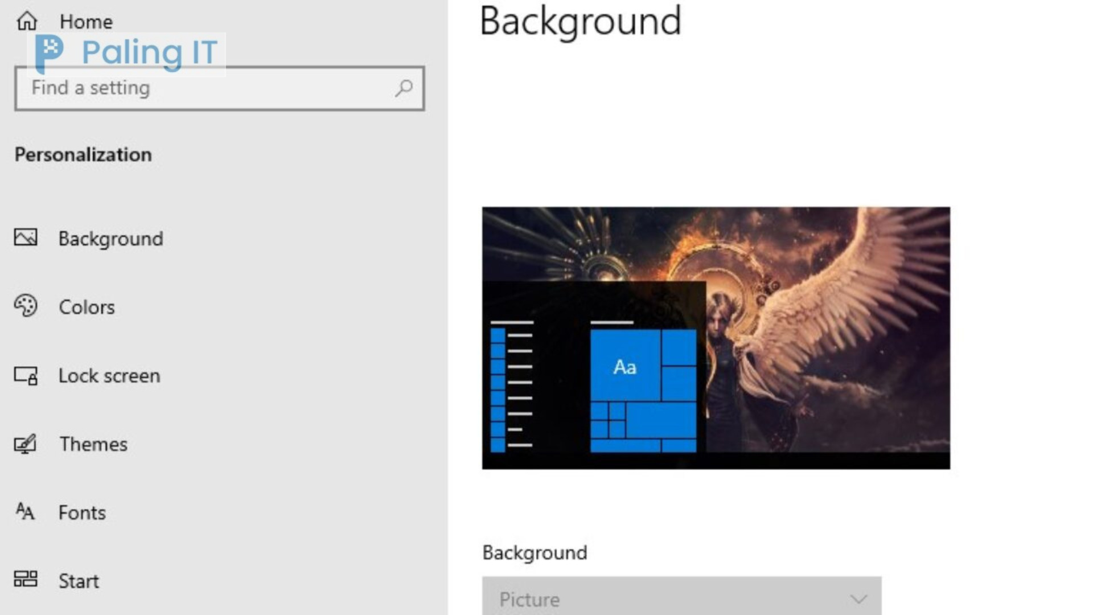Focus the Find a setting search box
Image resolution: width=1093 pixels, height=615 pixels.
click(x=220, y=88)
